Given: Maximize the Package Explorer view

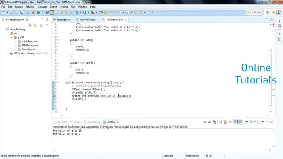Looking at the screenshot, I should click(x=46, y=19).
